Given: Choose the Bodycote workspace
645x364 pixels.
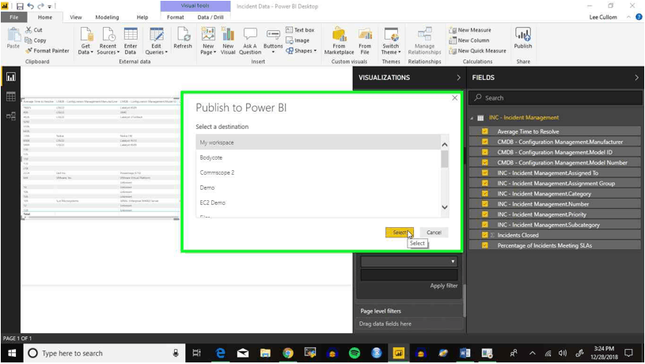Looking at the screenshot, I should 318,157.
